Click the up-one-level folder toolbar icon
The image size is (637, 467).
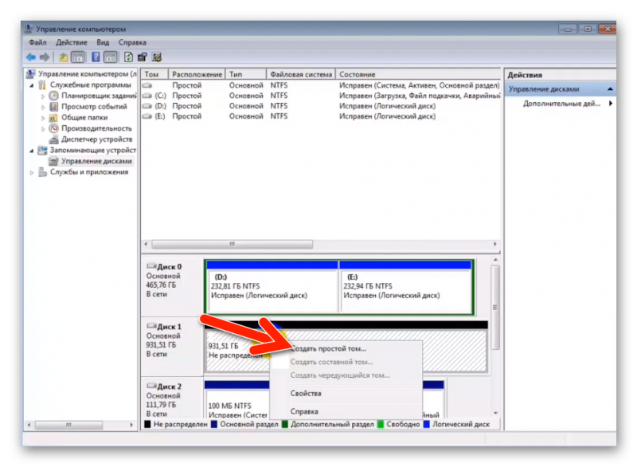[64, 57]
